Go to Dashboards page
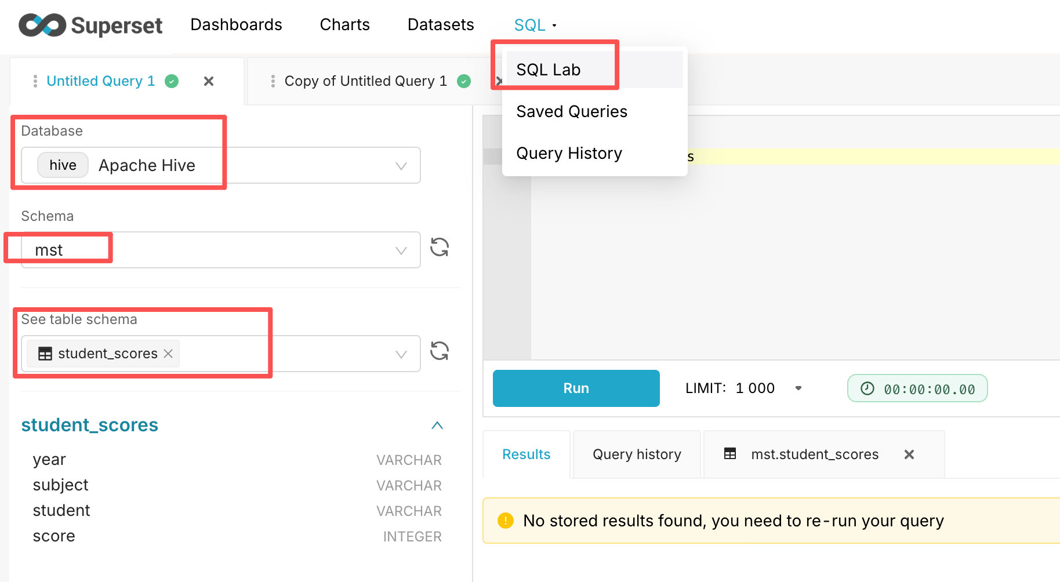The height and width of the screenshot is (582, 1060). pyautogui.click(x=236, y=25)
